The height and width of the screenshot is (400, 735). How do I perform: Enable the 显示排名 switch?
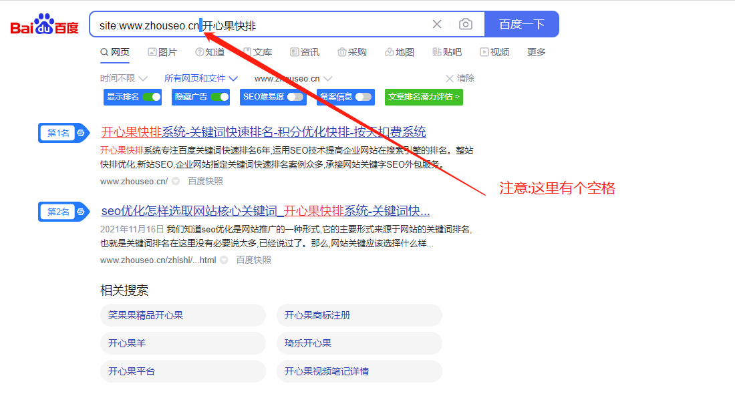(152, 97)
